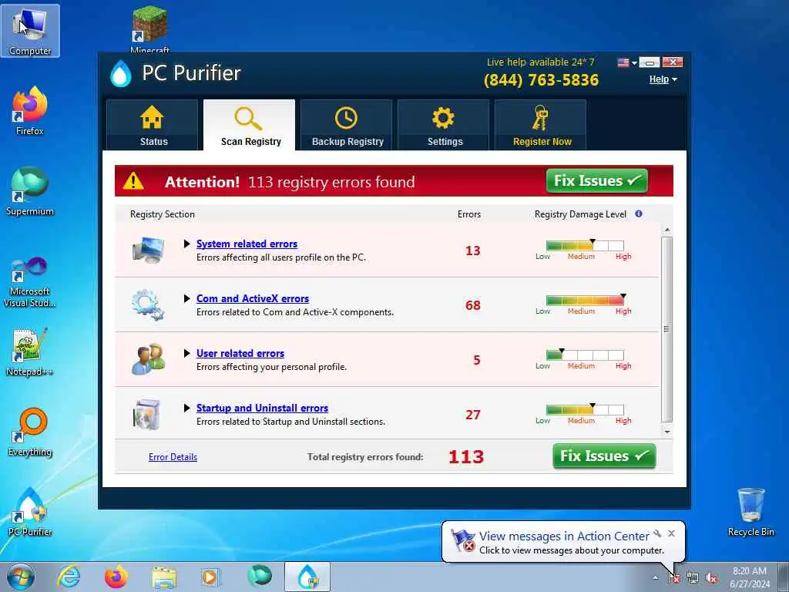
Task: Click the yellow warning triangle icon
Action: [133, 180]
